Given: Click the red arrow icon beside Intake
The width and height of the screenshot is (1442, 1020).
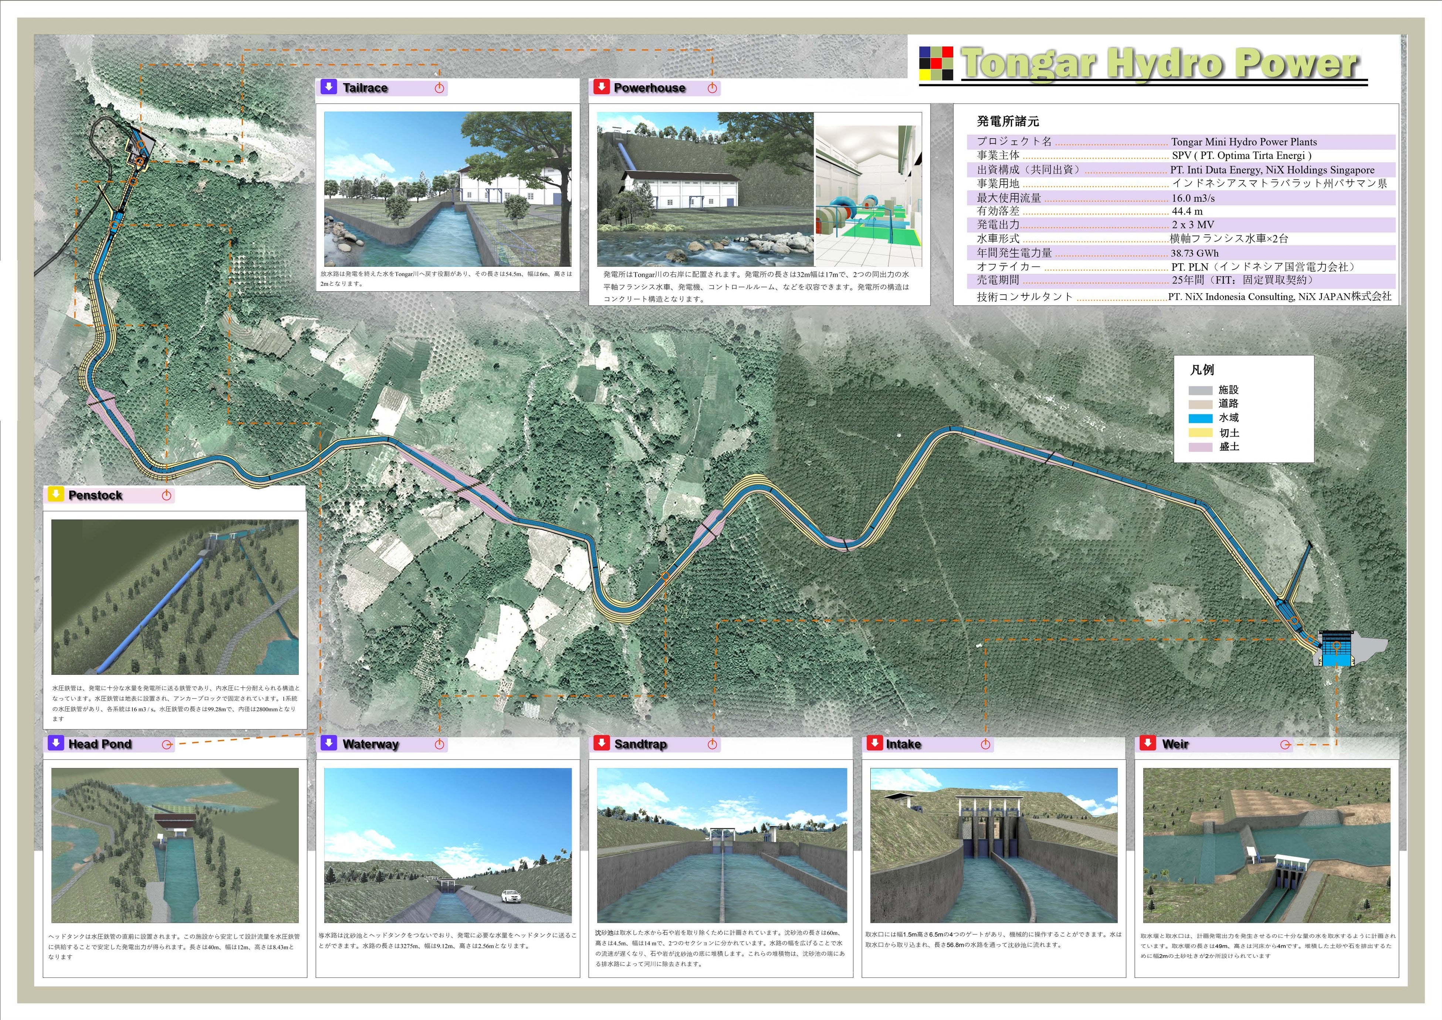Looking at the screenshot, I should point(874,743).
